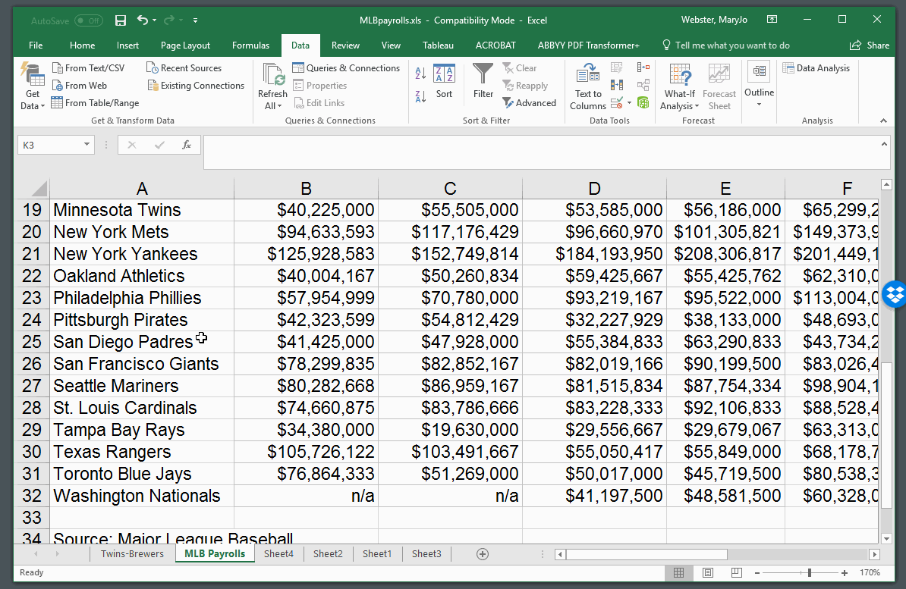The height and width of the screenshot is (589, 906).
Task: Expand Refresh All dropdown arrow
Action: point(280,105)
